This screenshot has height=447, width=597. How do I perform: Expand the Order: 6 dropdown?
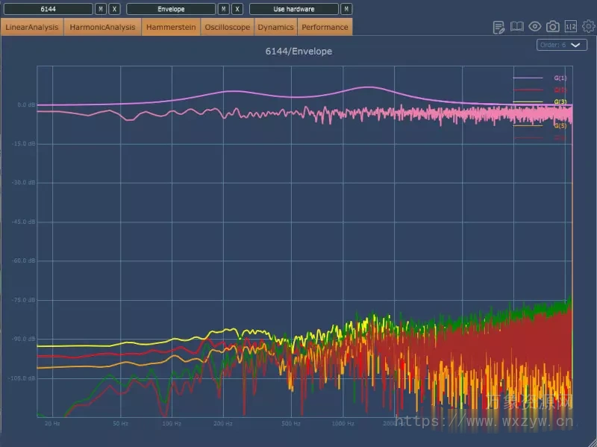tap(562, 45)
